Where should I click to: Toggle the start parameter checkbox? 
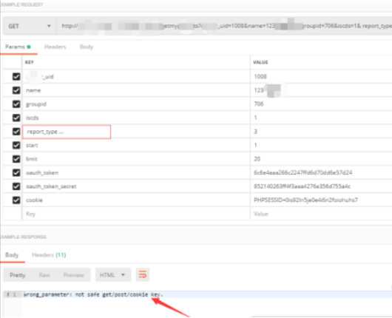point(16,145)
